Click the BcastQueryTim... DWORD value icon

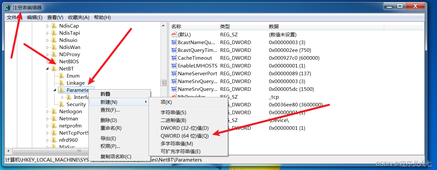(x=174, y=50)
